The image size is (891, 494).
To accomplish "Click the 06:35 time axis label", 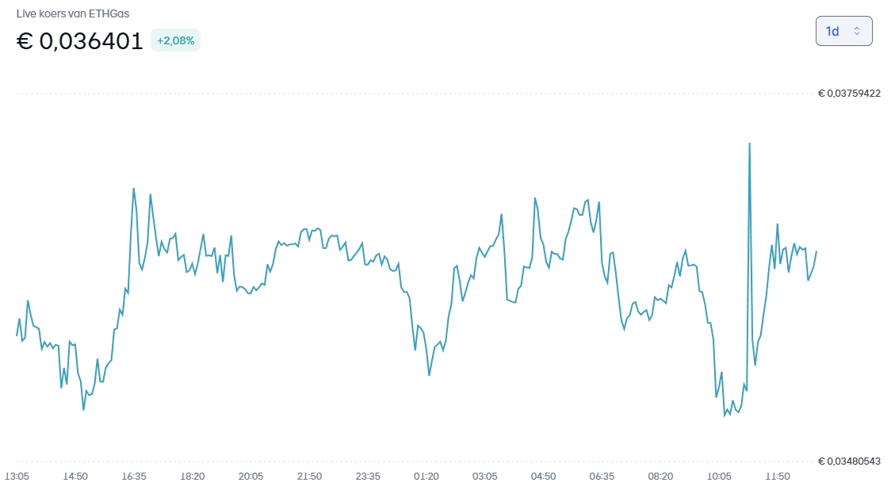I will point(602,477).
